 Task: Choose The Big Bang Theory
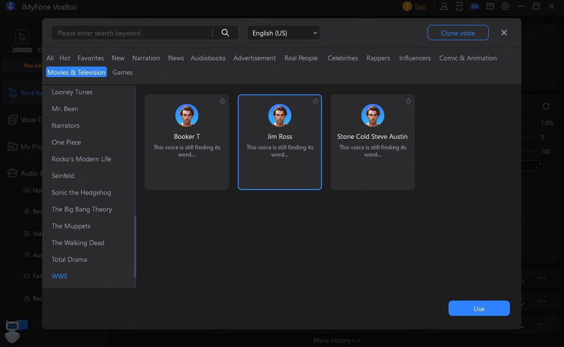[x=82, y=209]
